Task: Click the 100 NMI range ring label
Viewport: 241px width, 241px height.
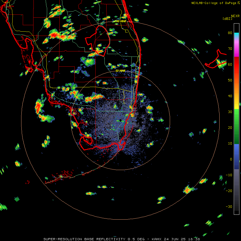Action: point(120,21)
